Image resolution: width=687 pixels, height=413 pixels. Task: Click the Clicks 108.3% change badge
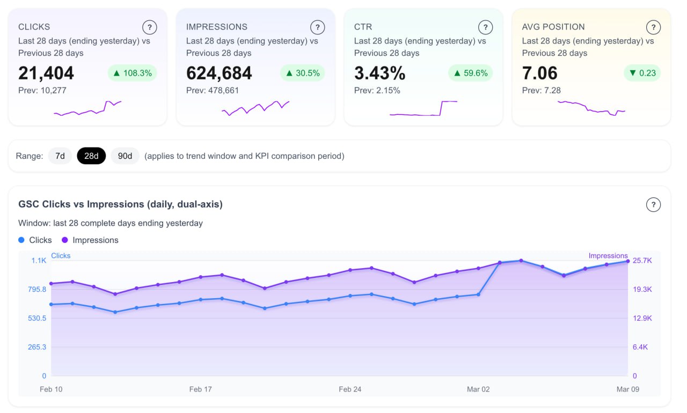point(132,73)
